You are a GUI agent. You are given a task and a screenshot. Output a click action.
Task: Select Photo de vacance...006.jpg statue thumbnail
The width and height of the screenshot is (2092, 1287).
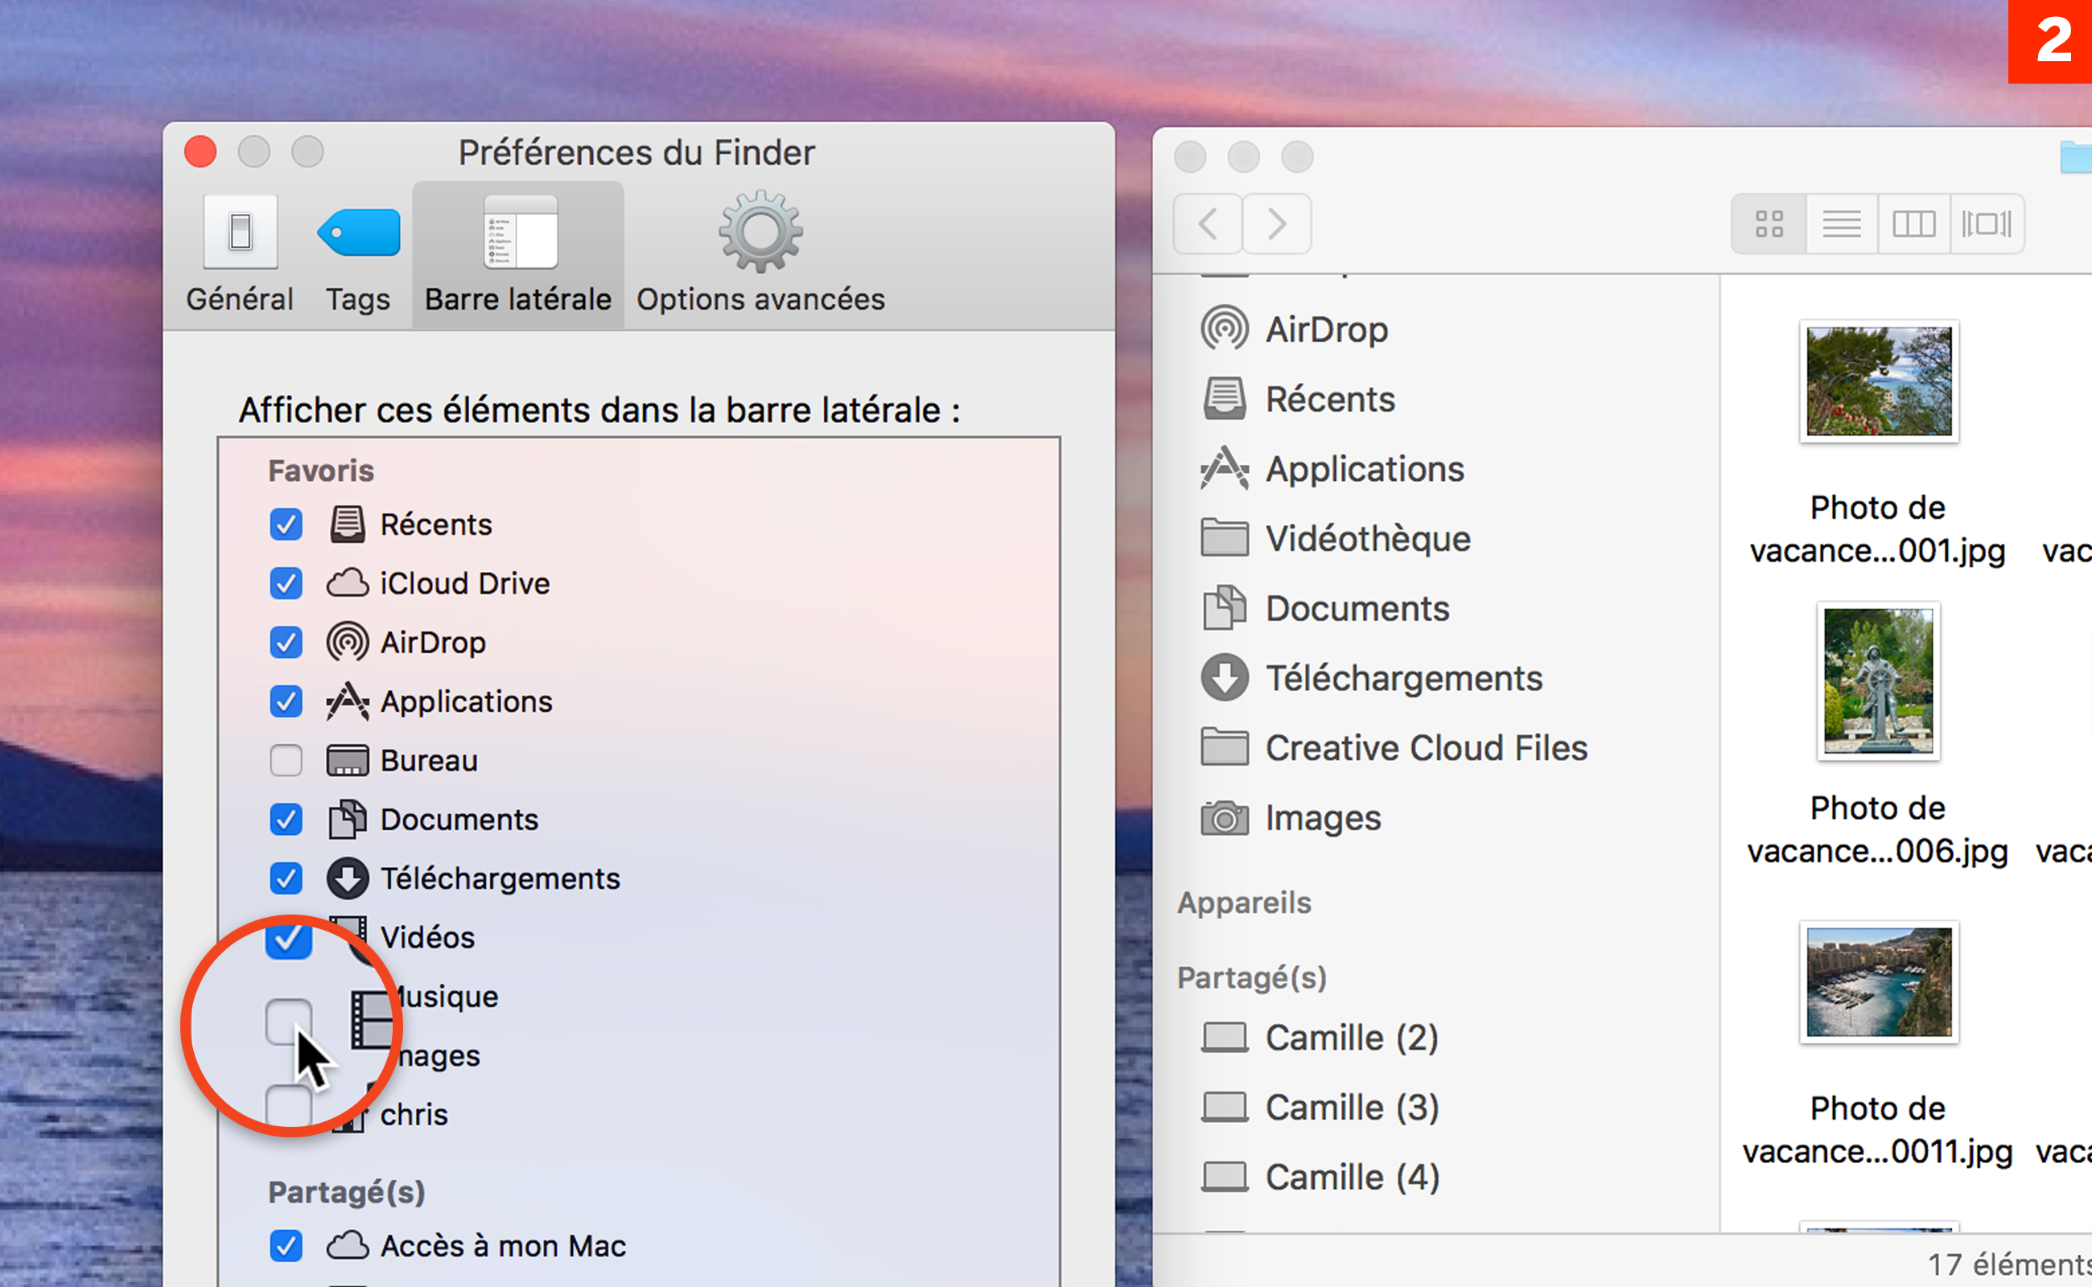1878,681
